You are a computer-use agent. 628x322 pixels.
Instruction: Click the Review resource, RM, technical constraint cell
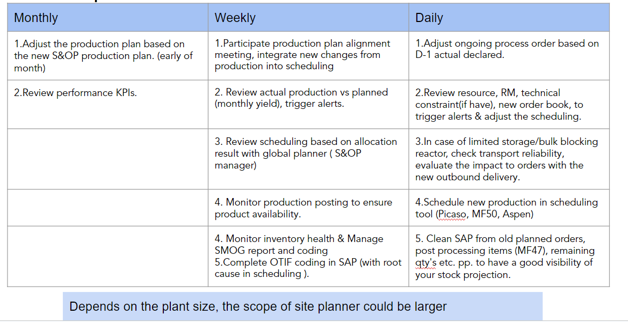pos(509,104)
